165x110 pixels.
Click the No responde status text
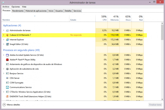(76, 35)
